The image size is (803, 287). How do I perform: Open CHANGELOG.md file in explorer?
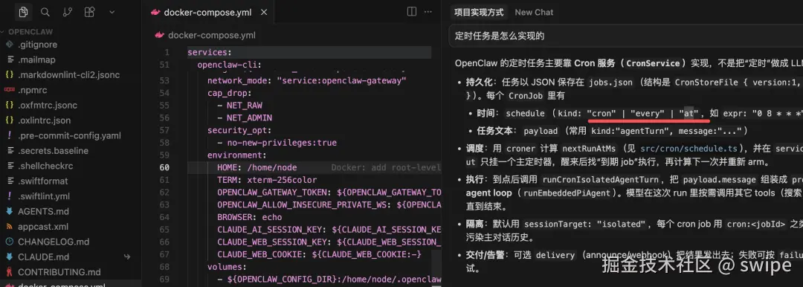tap(54, 242)
